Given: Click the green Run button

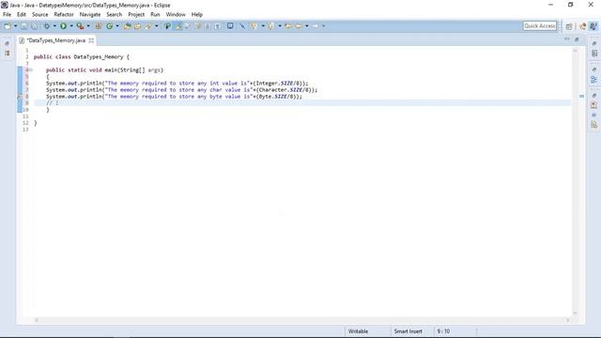Looking at the screenshot, I should click(63, 26).
